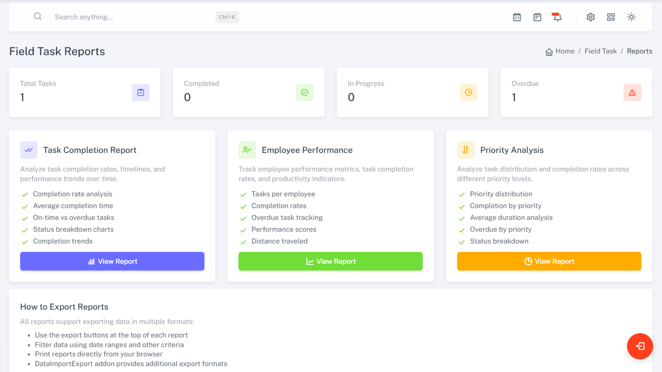Screen dimensions: 662x372
Task: Toggle light/dark theme with sun icon
Action: (631, 17)
